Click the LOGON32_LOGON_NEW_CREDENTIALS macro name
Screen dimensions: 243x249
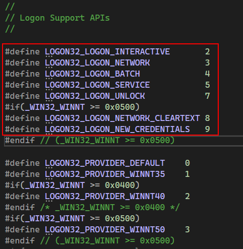pos(117,129)
